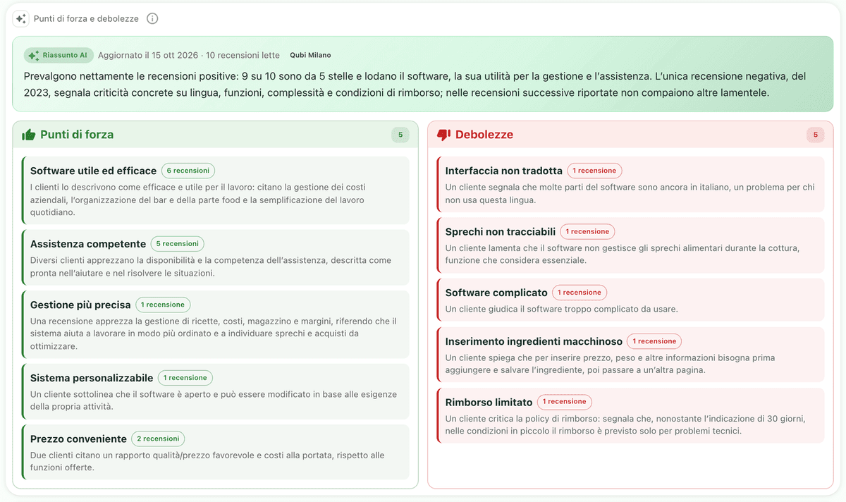846x502 pixels.
Task: Open the 1 recensione badge for Rimborso limitato
Action: point(565,402)
